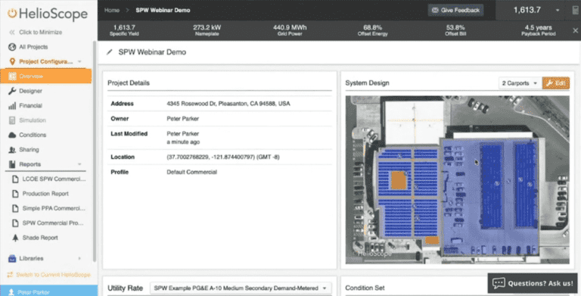581x296 pixels.
Task: Open the Utility Rate dropdown
Action: 240,288
